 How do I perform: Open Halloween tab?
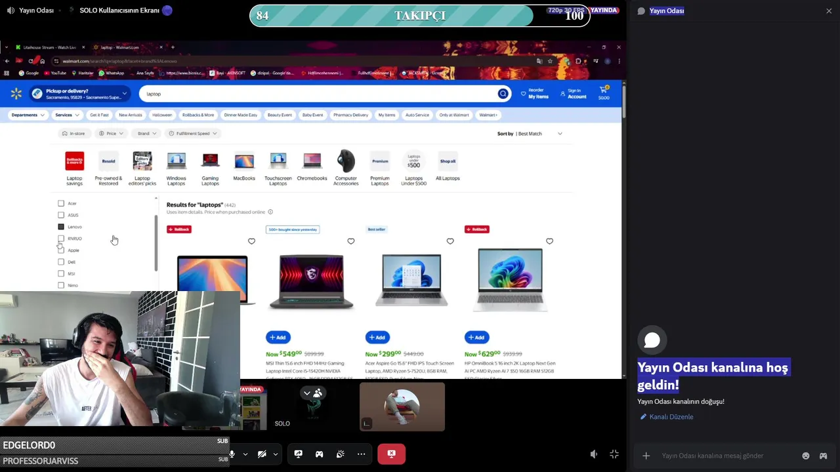[x=161, y=115]
